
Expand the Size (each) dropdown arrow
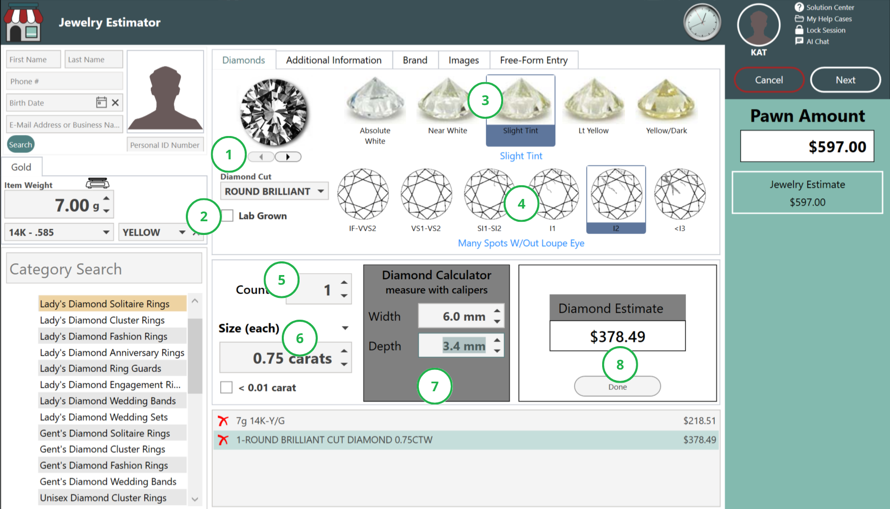(345, 328)
